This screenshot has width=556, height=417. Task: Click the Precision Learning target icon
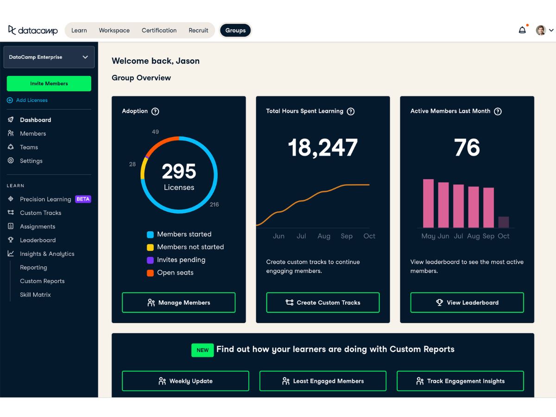click(x=11, y=199)
